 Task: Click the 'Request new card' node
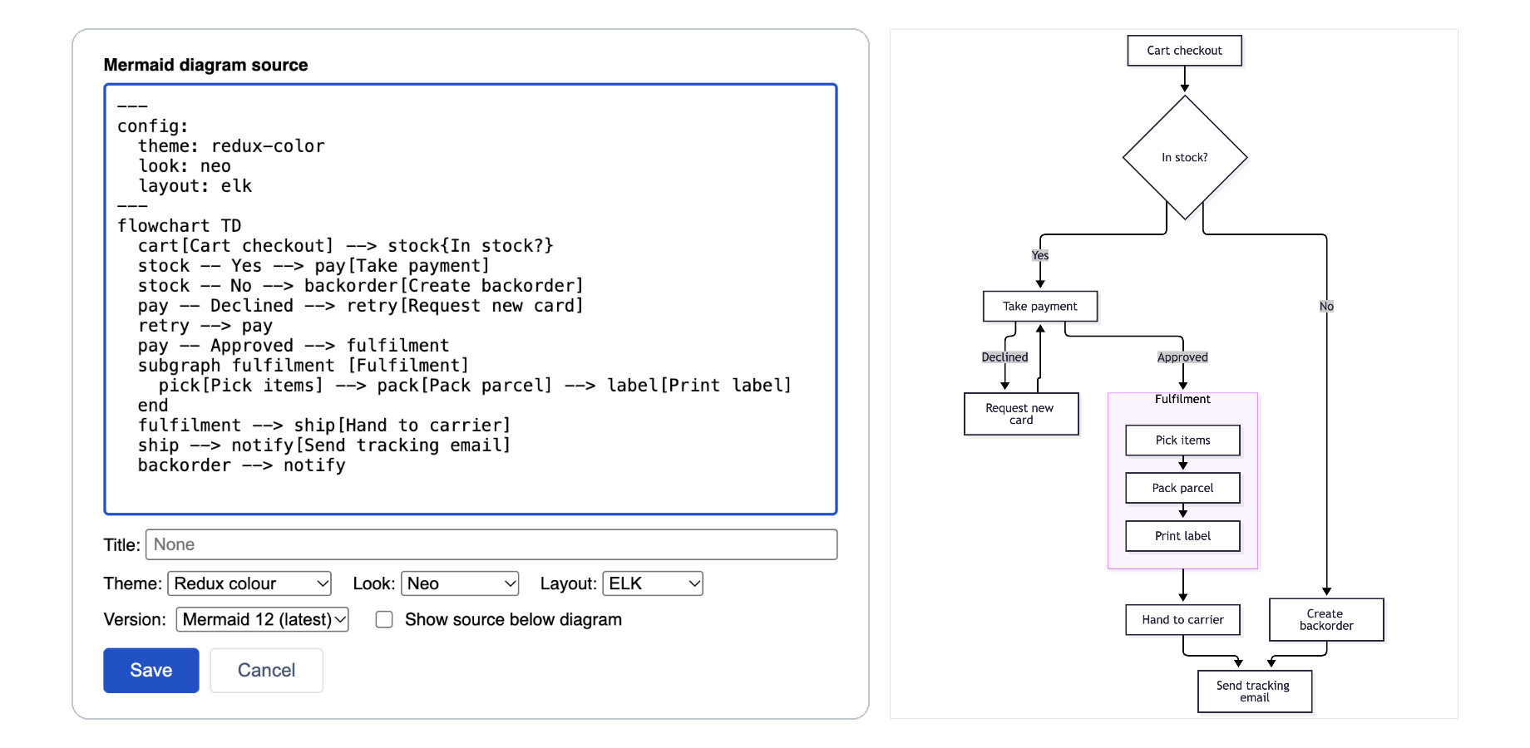[1021, 414]
